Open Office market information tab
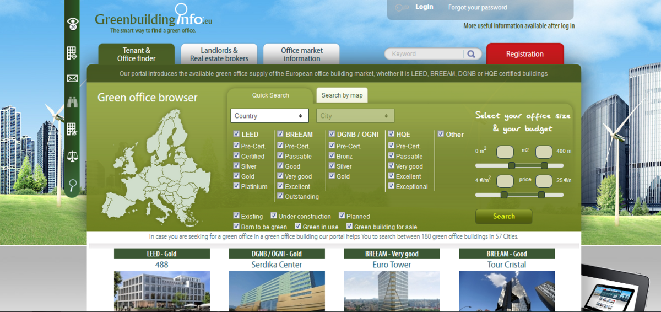The height and width of the screenshot is (312, 661). pos(301,54)
